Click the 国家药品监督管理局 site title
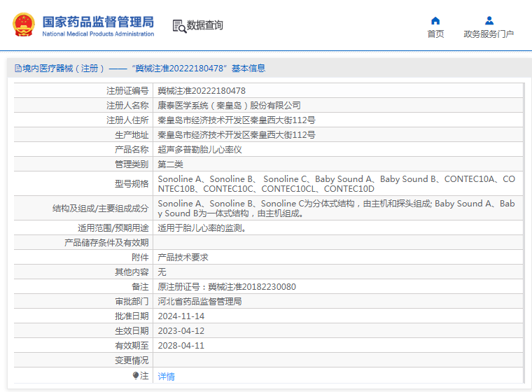This screenshot has height=392, width=532. [98, 22]
